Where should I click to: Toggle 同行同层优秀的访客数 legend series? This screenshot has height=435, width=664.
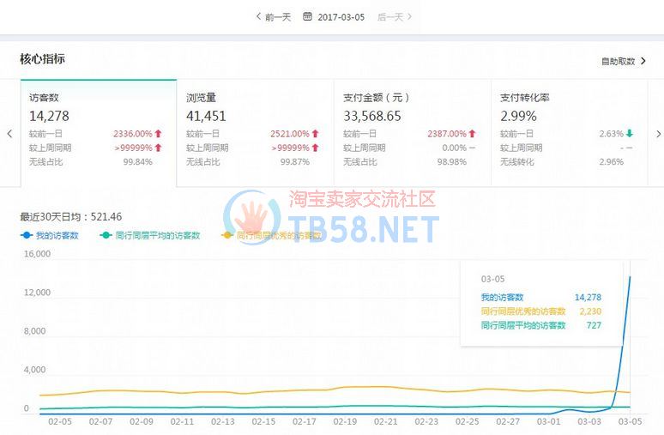(271, 235)
